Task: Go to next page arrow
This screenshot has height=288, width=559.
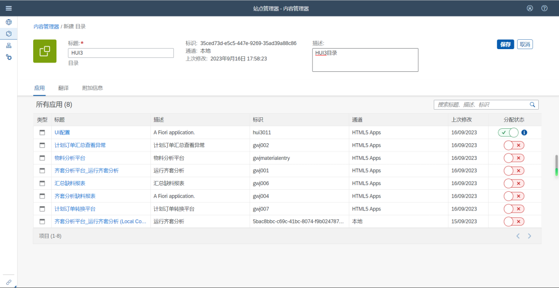Action: pyautogui.click(x=529, y=236)
